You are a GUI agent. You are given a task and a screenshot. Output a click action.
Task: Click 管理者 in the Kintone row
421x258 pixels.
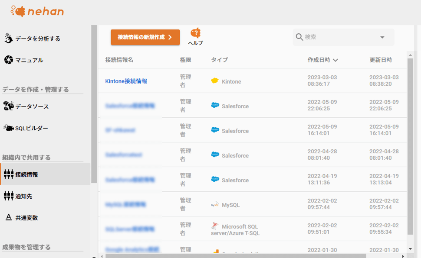[185, 81]
